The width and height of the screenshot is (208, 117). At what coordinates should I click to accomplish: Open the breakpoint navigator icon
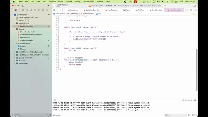click(43, 10)
